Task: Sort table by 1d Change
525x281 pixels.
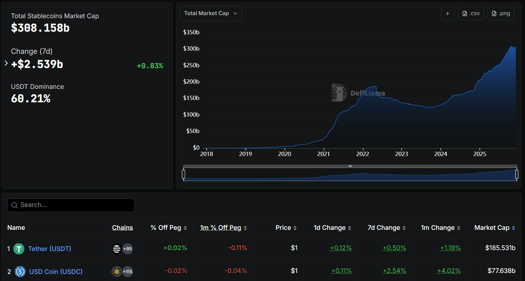Action: (x=332, y=228)
